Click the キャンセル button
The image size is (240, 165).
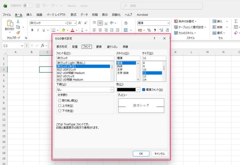pos(159,153)
